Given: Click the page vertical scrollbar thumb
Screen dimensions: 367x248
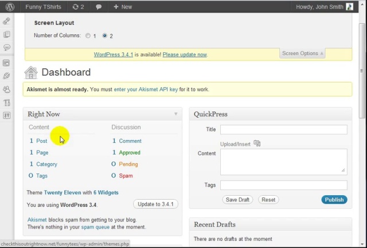Looking at the screenshot, I should 362,70.
